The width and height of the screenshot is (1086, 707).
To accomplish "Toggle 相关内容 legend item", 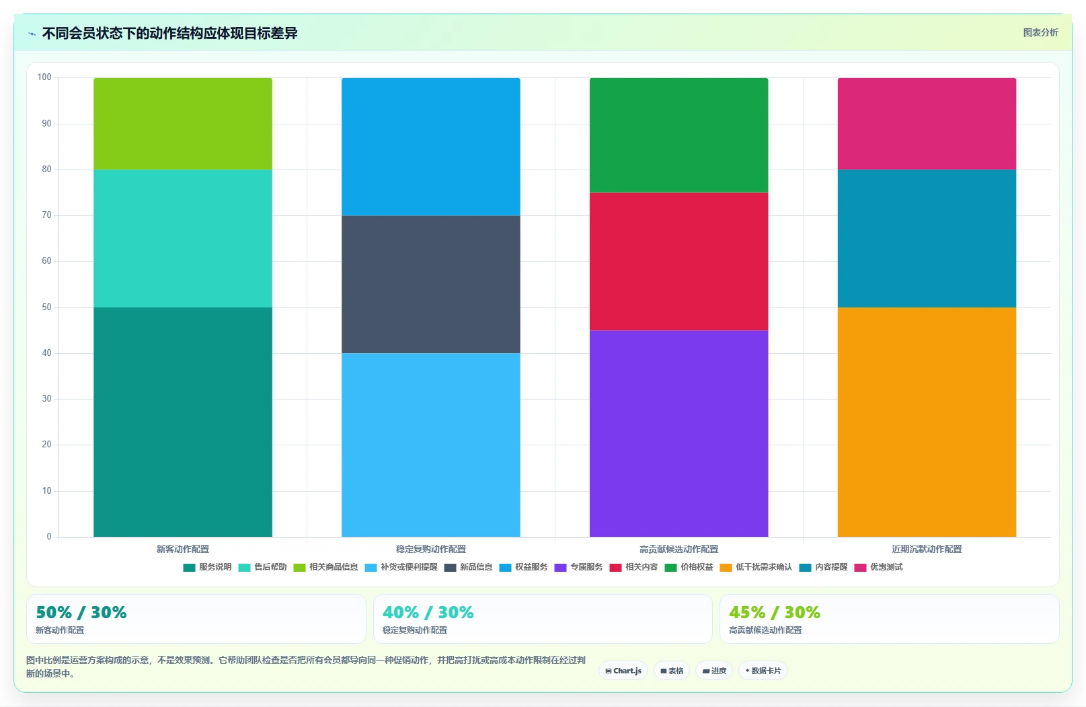I will 633,567.
